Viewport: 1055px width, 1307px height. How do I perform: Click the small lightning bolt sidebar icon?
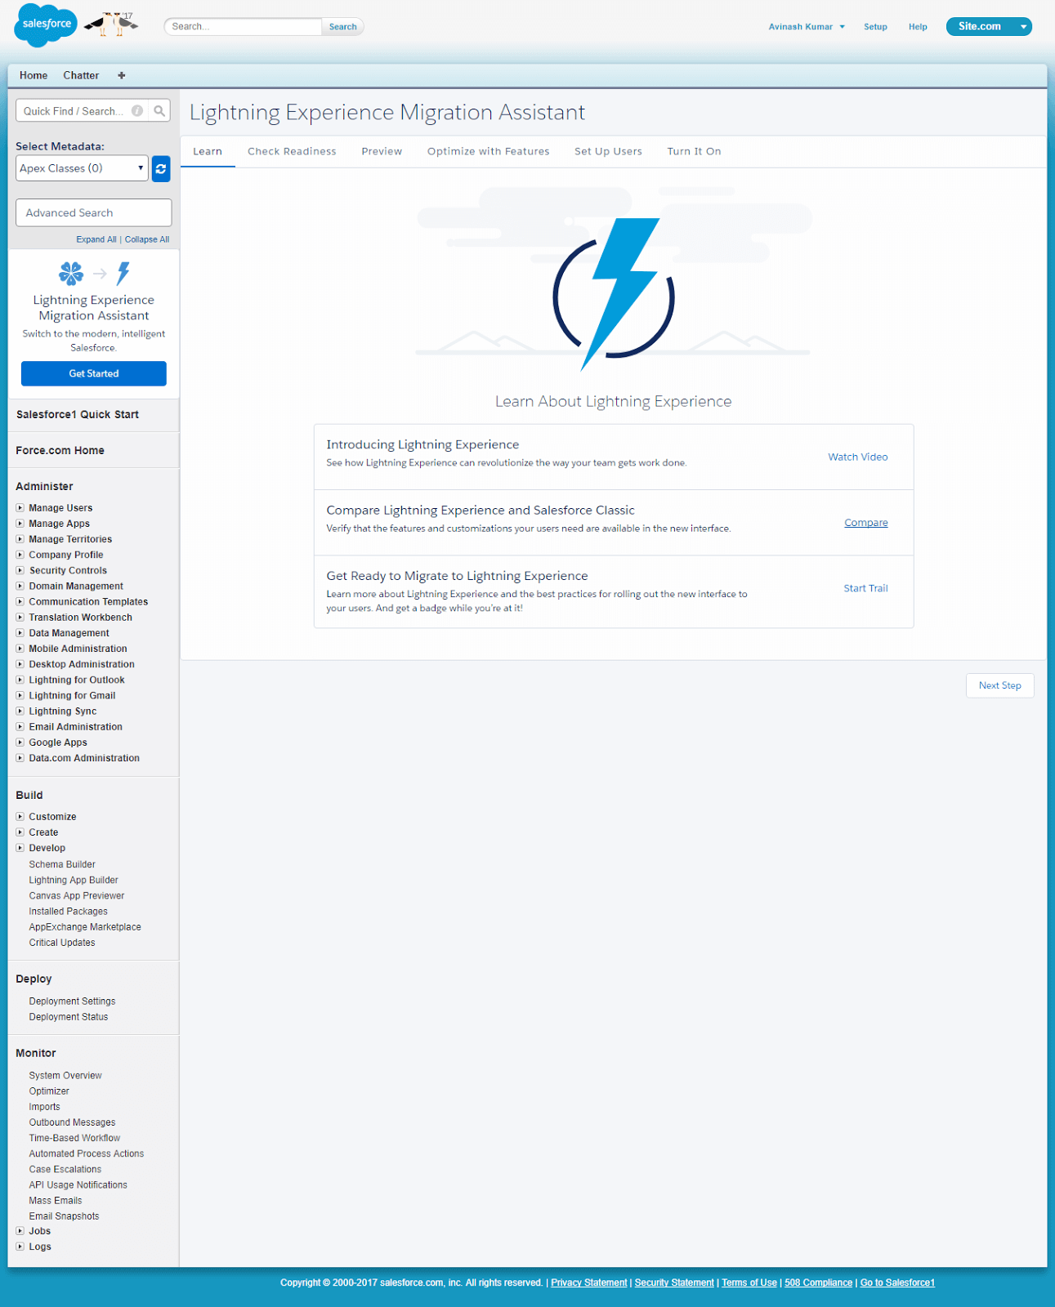click(x=123, y=273)
